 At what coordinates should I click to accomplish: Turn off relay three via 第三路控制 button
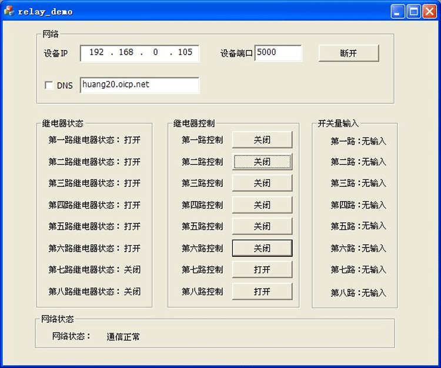click(x=262, y=183)
